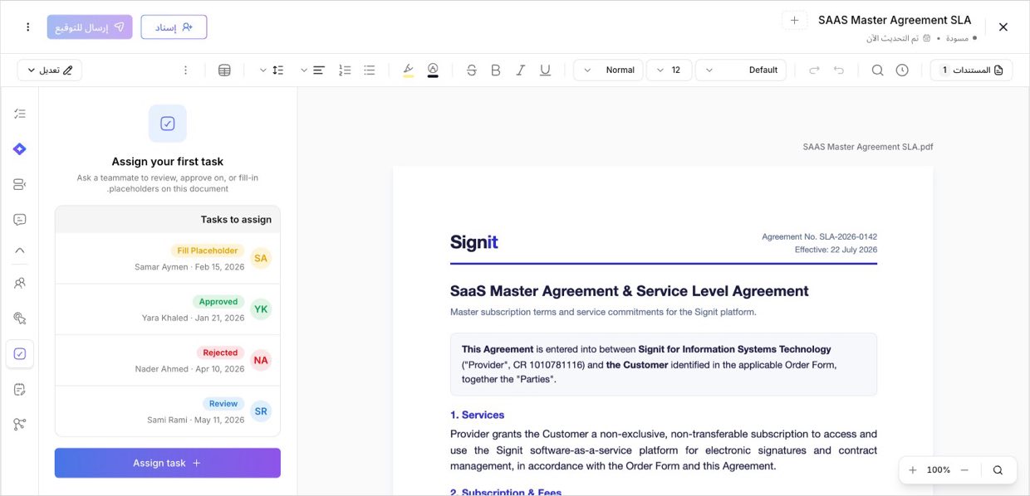The width and height of the screenshot is (1030, 496).
Task: Click the Assign task button
Action: pyautogui.click(x=168, y=463)
